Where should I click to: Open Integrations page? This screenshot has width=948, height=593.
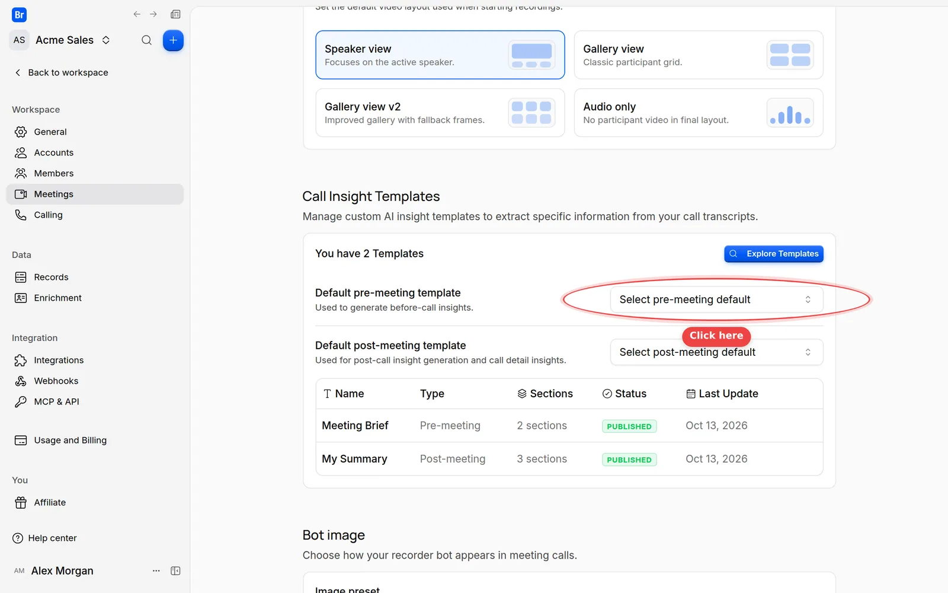[x=95, y=360]
